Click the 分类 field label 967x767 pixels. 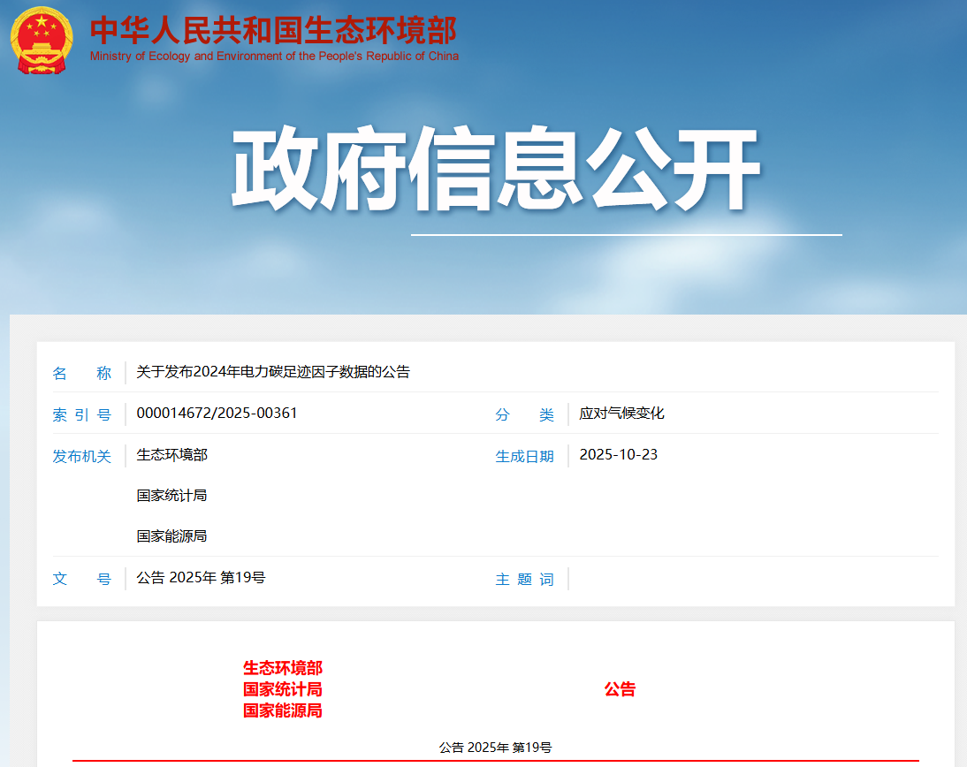(x=524, y=415)
